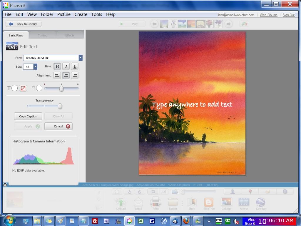Collapse the panel with the double-arrow icon
Viewport: 301px width, 226px height.
tap(5, 185)
